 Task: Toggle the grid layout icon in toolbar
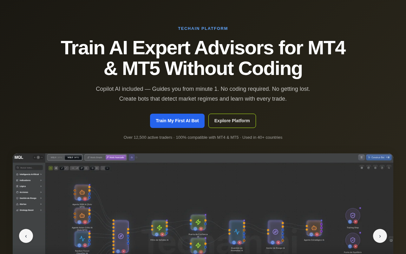click(97, 168)
